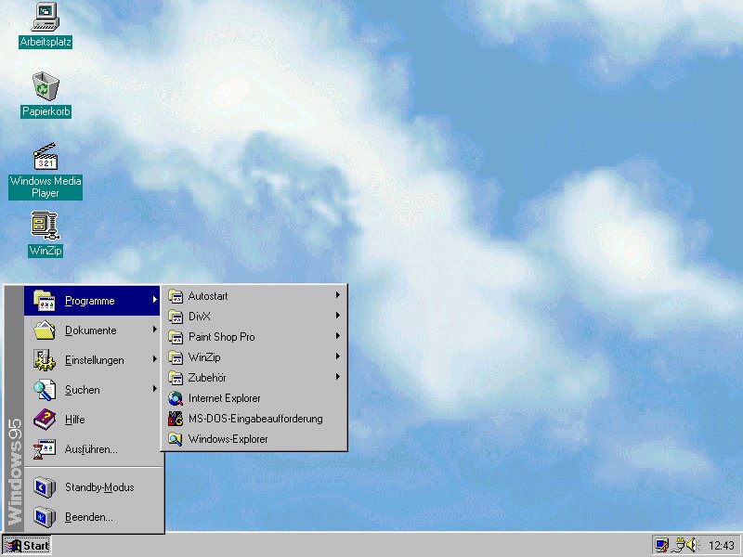Expand the DivX submenu

coord(201,317)
